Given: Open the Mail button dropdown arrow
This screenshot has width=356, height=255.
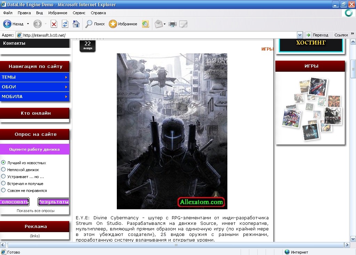Looking at the screenshot, I should pos(164,24).
